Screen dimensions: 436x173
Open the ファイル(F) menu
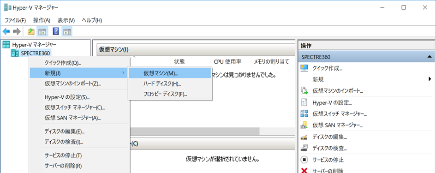15,20
